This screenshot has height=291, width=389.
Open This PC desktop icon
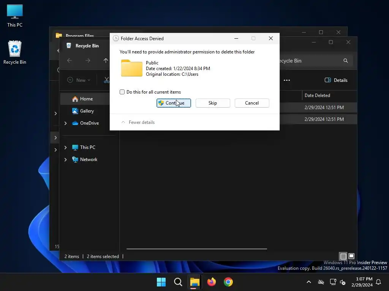click(15, 16)
